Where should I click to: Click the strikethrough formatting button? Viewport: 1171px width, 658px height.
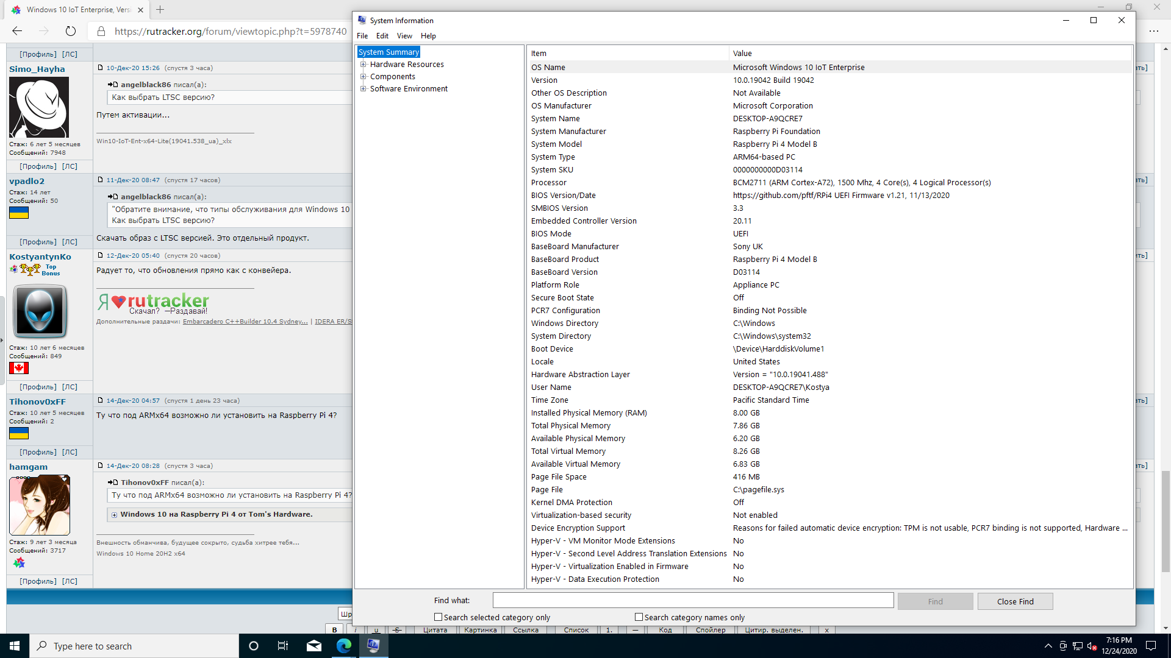coord(397,629)
